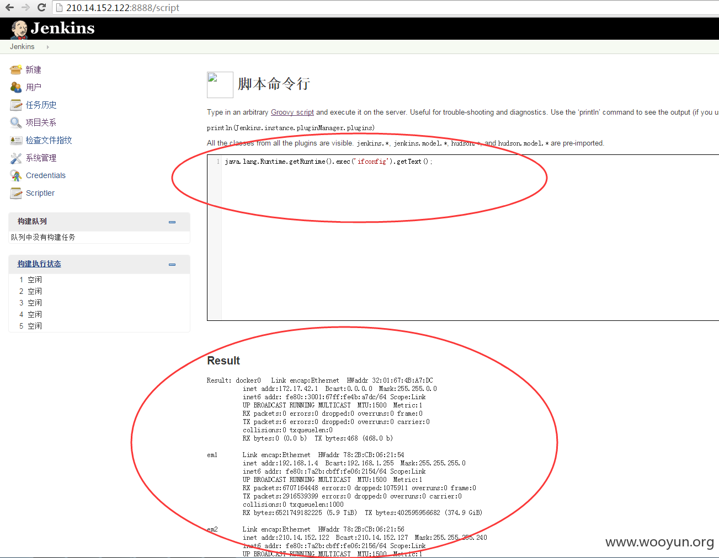Viewport: 719px width, 558px height.
Task: Click the Groovy script hyperlink
Action: pos(292,112)
